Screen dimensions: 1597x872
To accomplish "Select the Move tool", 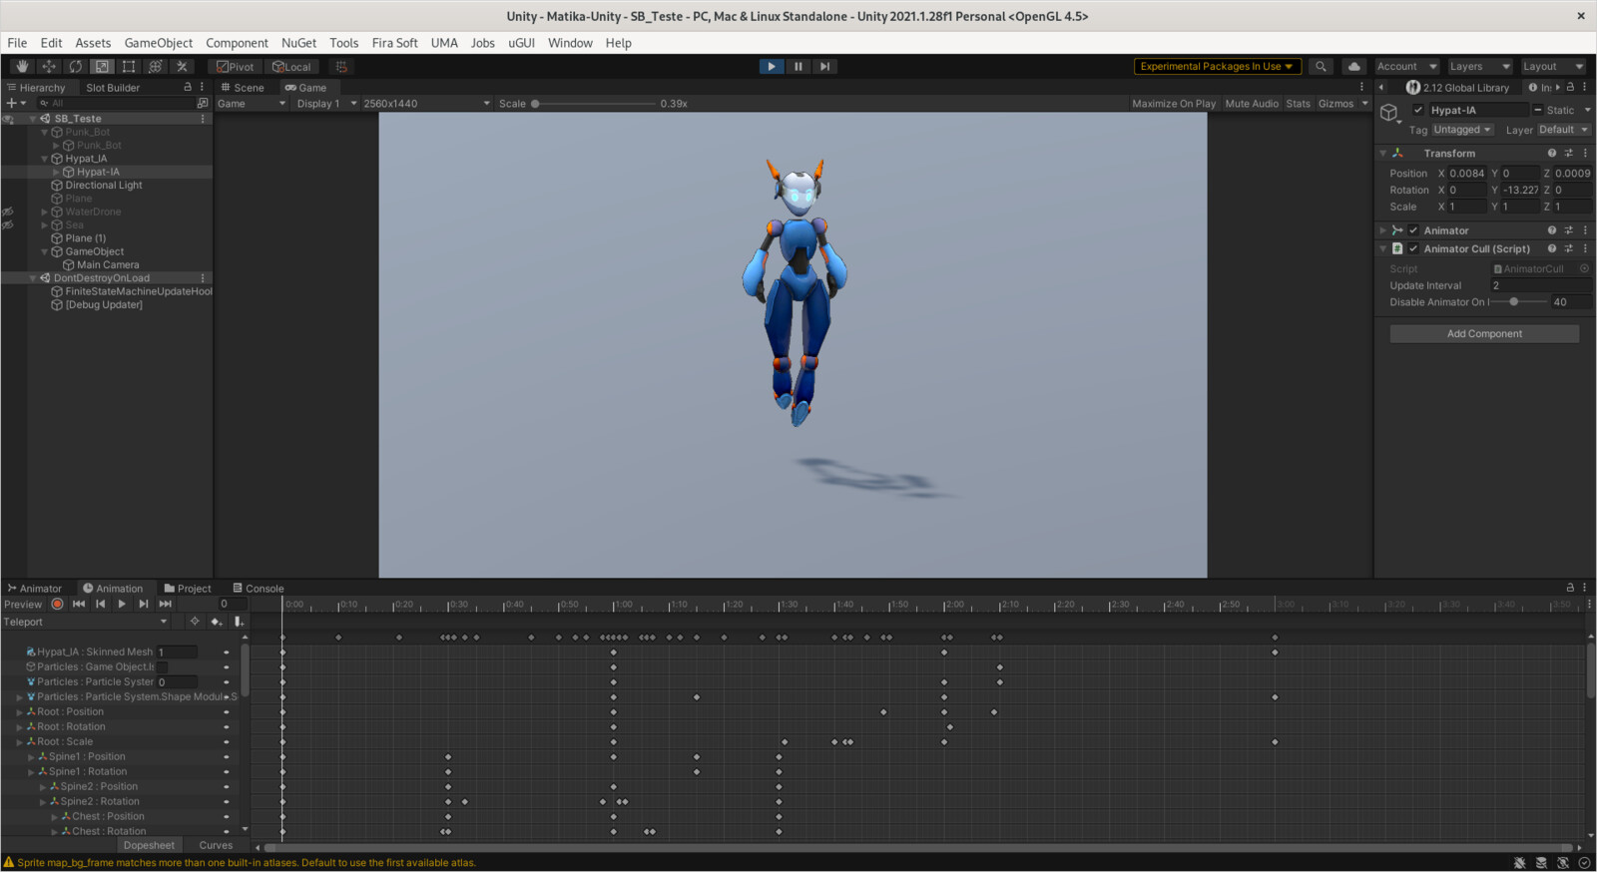I will pyautogui.click(x=49, y=67).
